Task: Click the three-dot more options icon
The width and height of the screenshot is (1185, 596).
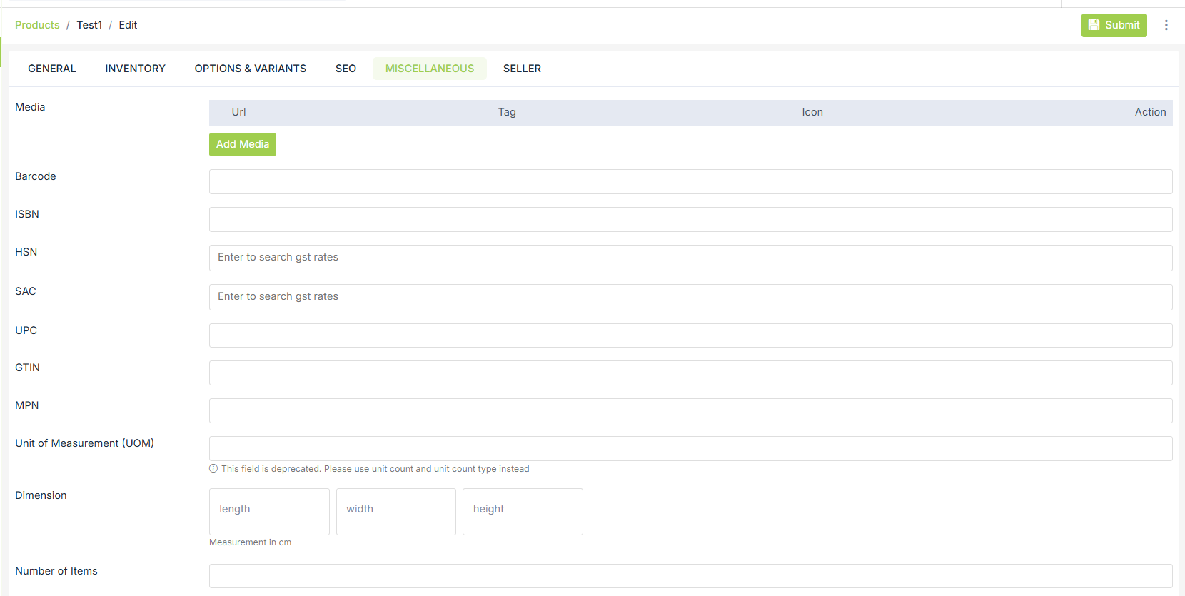Action: (1166, 25)
